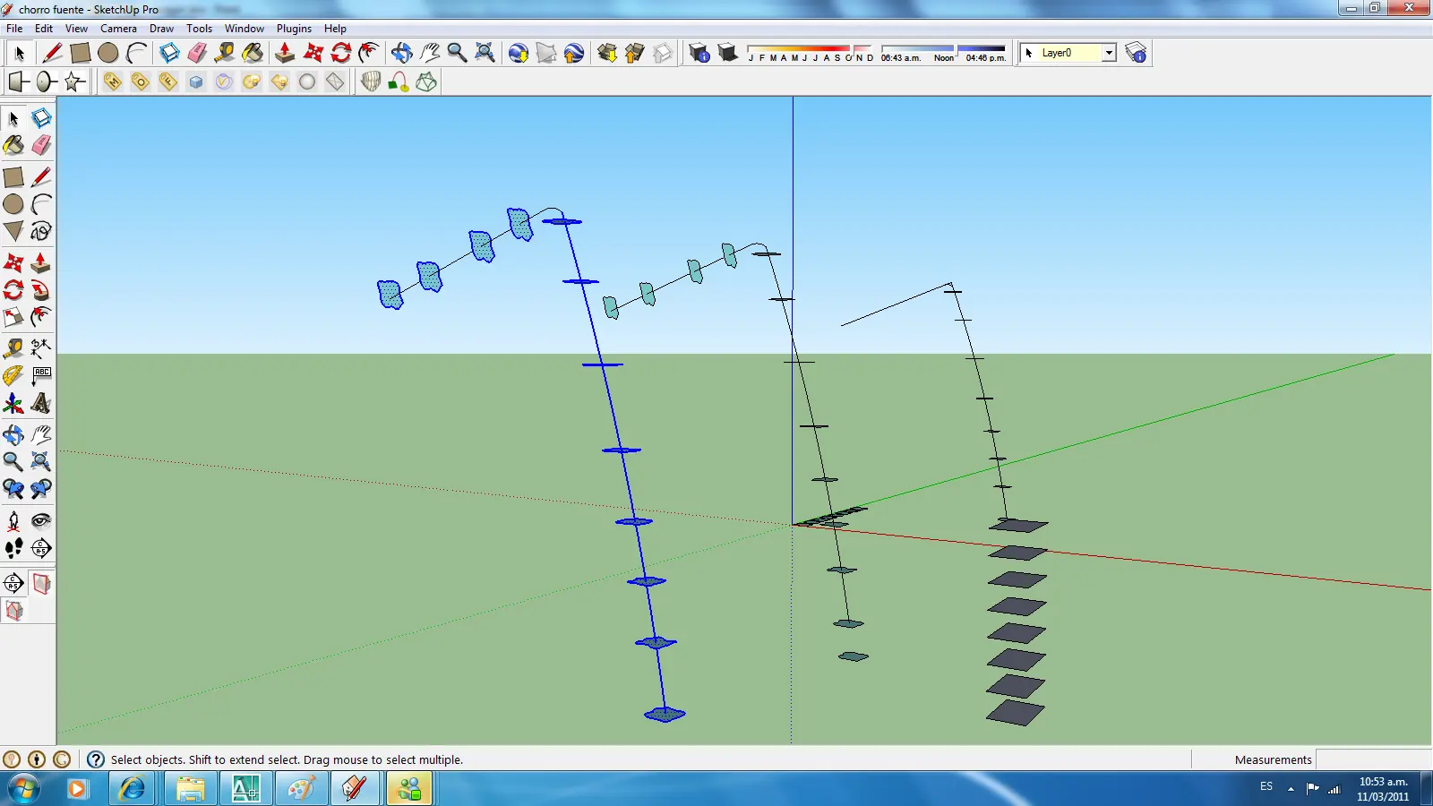Select the Move tool in top toolbar
Image resolution: width=1433 pixels, height=806 pixels.
(x=313, y=53)
